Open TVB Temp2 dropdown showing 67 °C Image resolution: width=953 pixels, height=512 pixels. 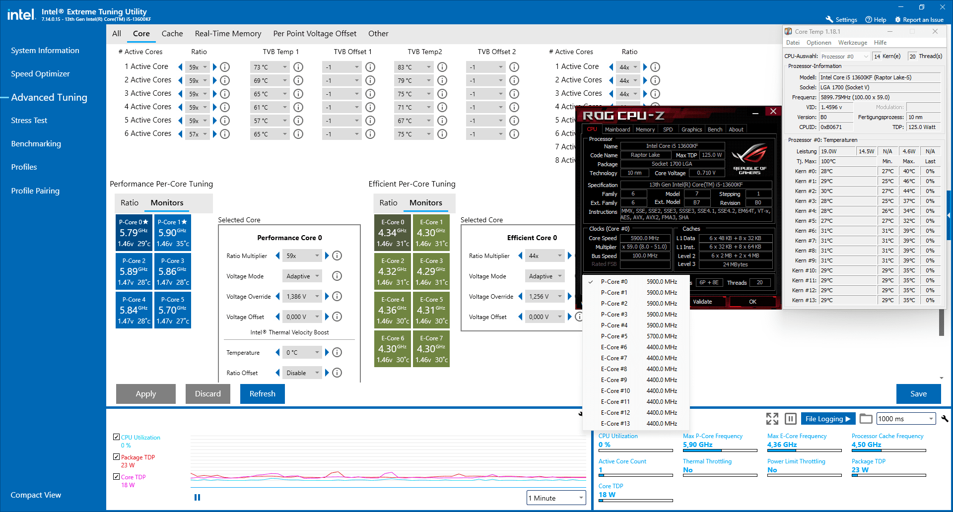[414, 121]
